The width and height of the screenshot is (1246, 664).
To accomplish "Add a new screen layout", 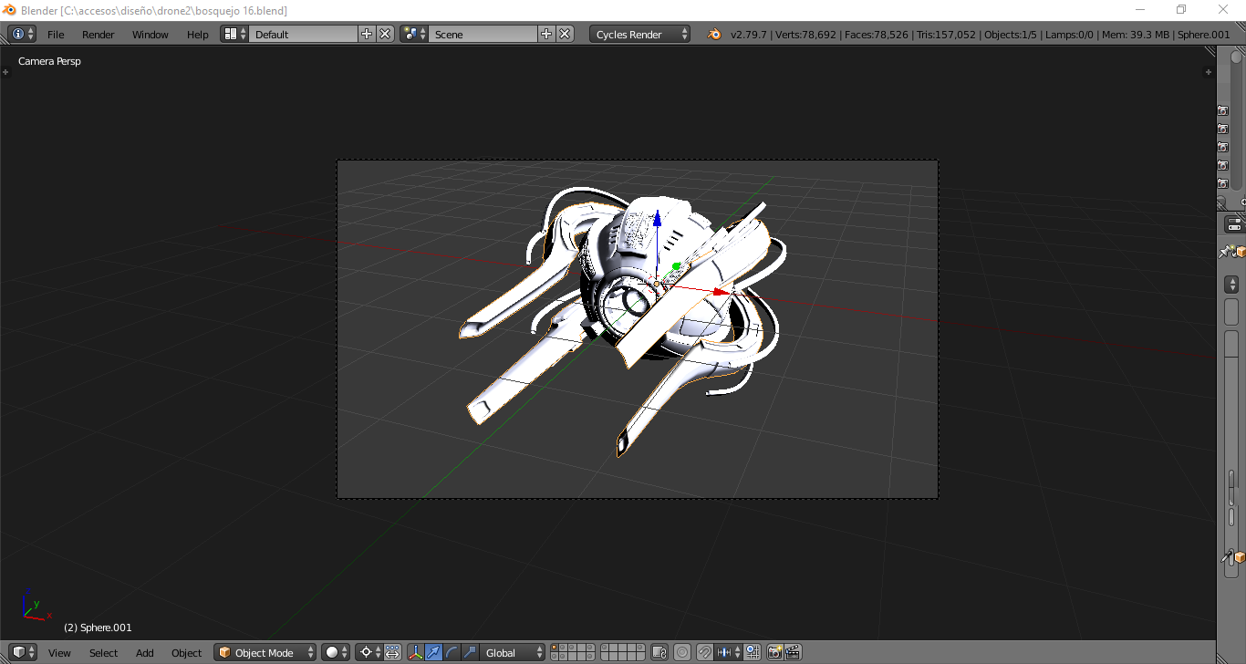I will click(367, 34).
